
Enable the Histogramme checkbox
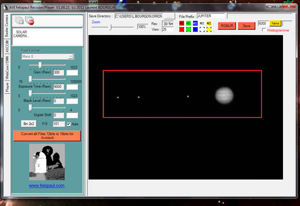(x=263, y=30)
